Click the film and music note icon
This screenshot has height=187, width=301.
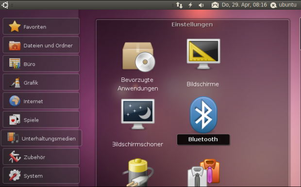click(13, 138)
